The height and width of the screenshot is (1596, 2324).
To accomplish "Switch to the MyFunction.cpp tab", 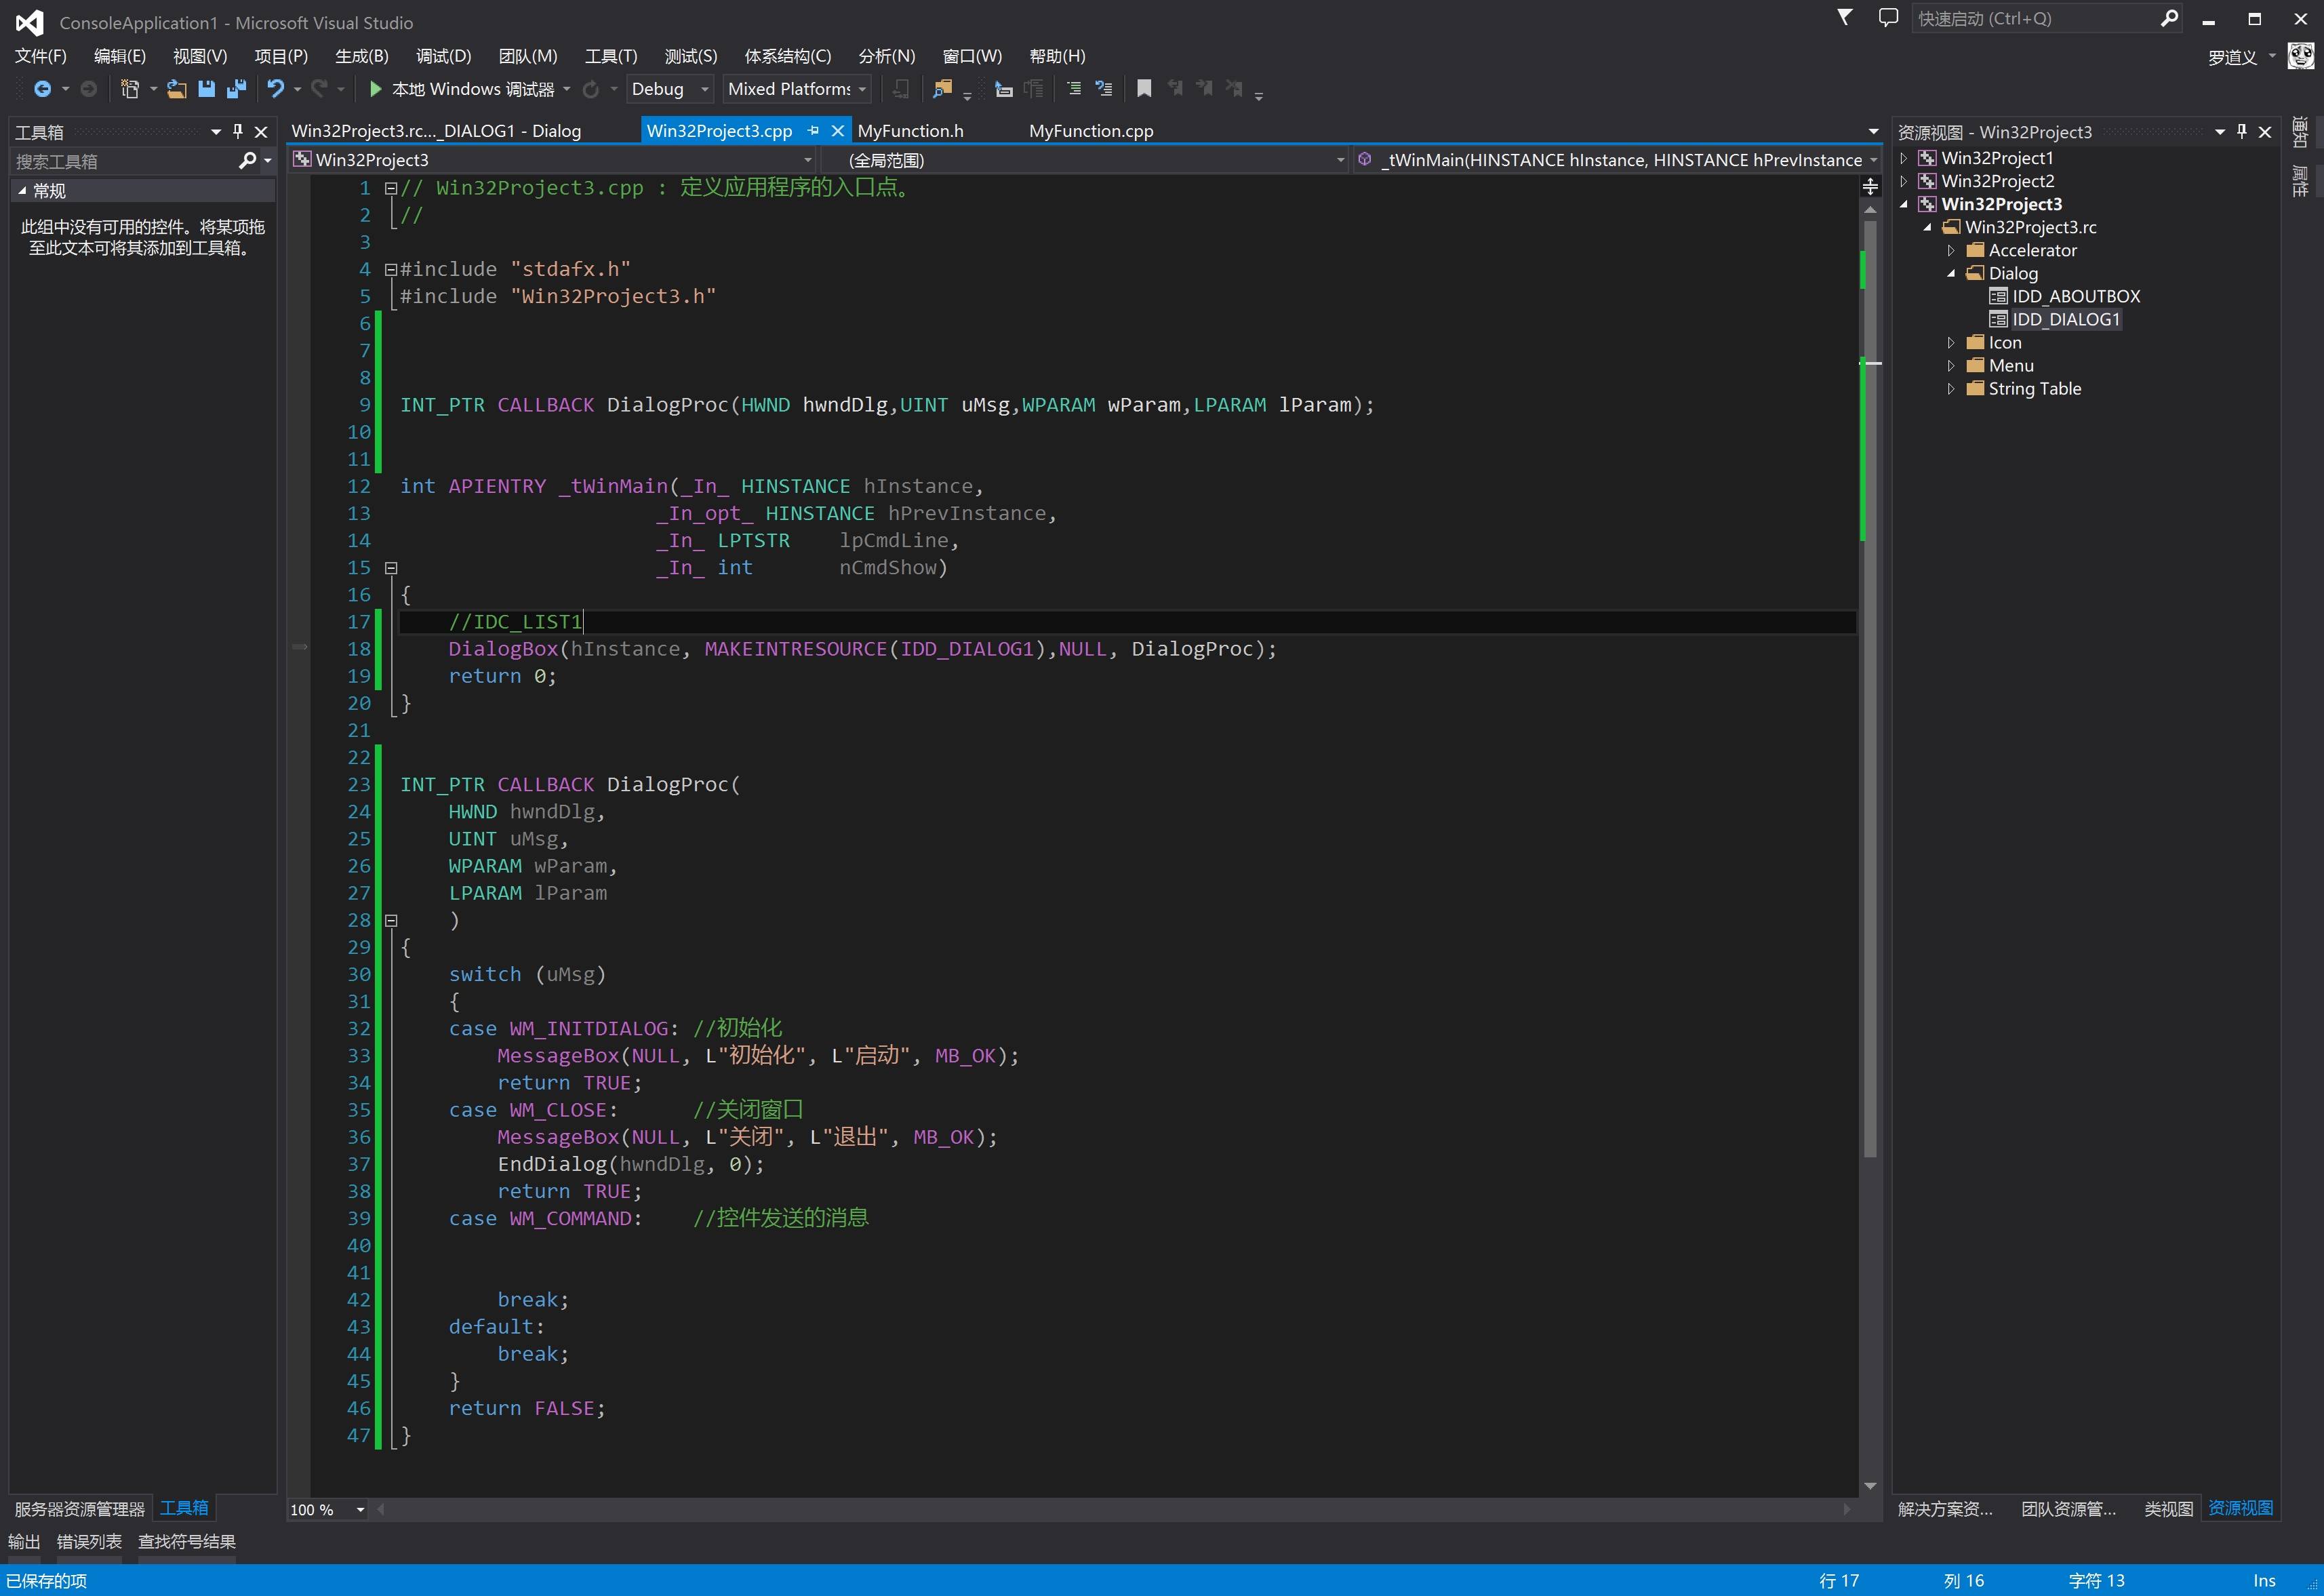I will [x=1090, y=131].
